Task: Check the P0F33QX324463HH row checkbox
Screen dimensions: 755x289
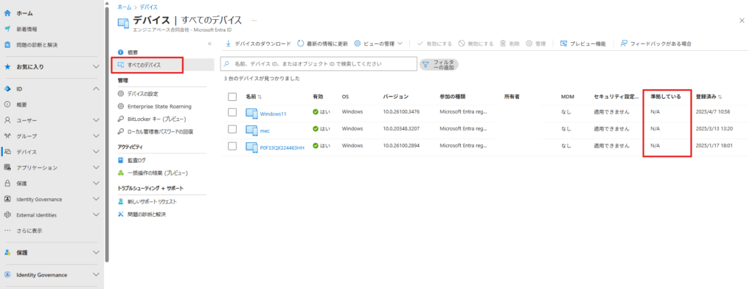Action: [x=232, y=145]
